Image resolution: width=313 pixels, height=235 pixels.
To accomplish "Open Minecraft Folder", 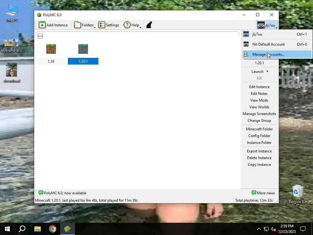I will [x=259, y=129].
